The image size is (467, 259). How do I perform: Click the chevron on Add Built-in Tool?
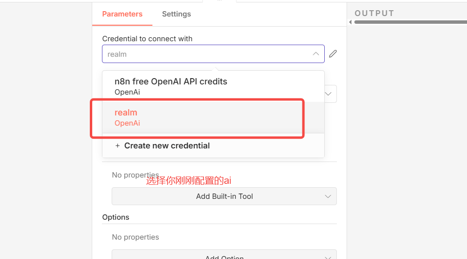tap(328, 196)
